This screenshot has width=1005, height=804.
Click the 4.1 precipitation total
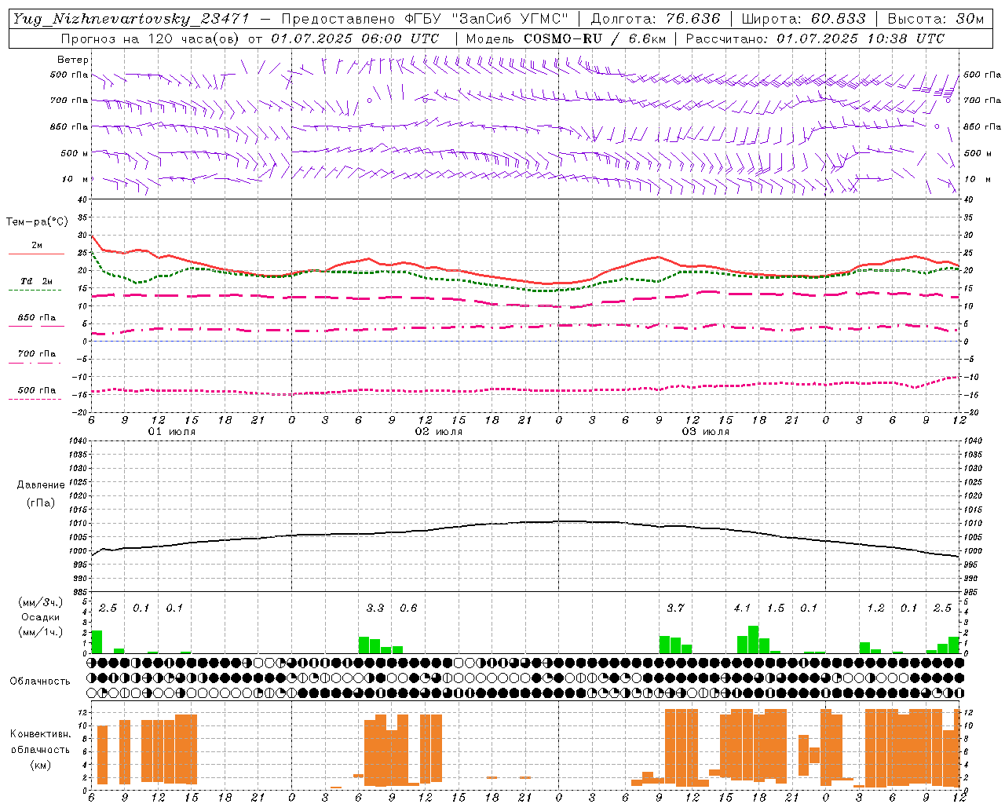[742, 608]
